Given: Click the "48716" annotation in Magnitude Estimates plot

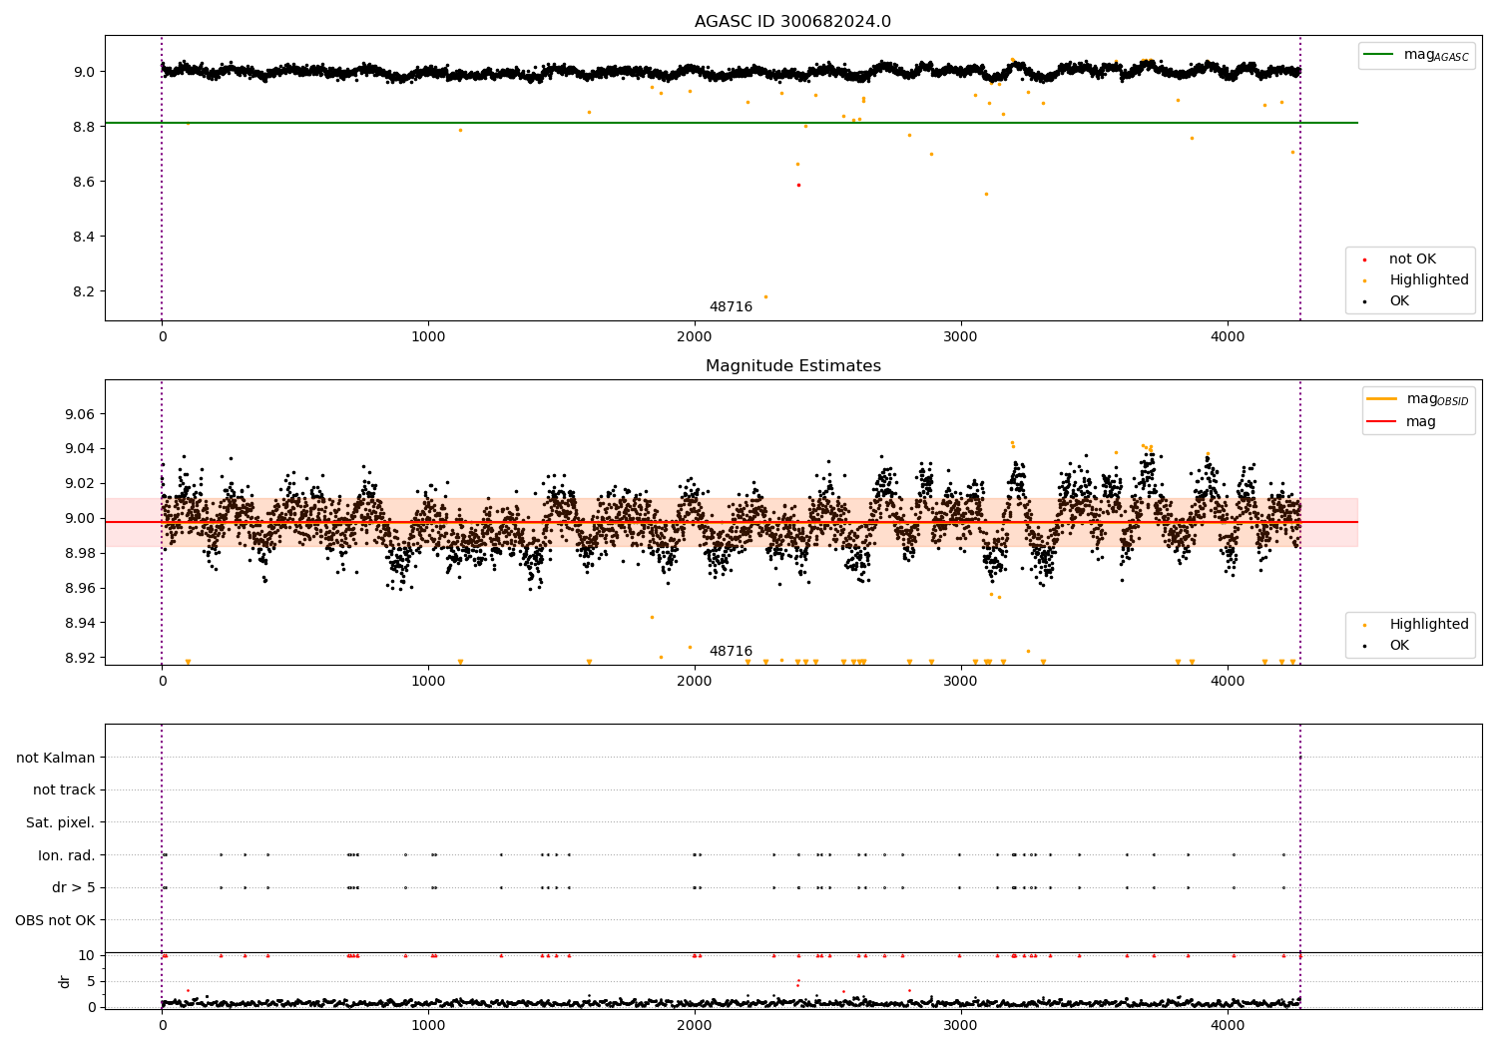Looking at the screenshot, I should click(731, 652).
